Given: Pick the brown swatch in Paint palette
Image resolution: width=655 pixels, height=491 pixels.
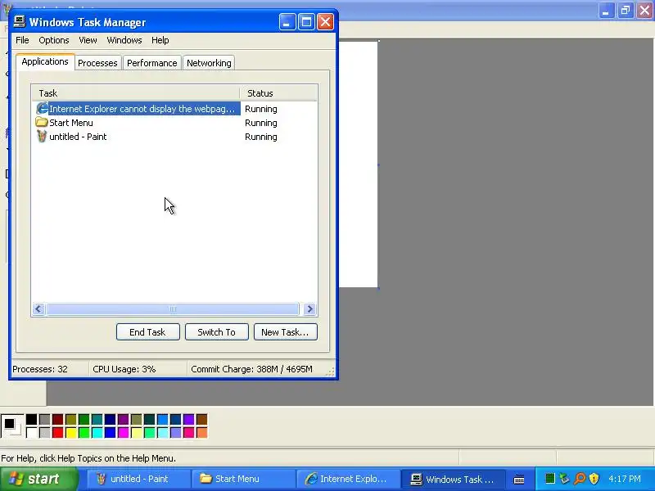Looking at the screenshot, I should click(x=201, y=420).
